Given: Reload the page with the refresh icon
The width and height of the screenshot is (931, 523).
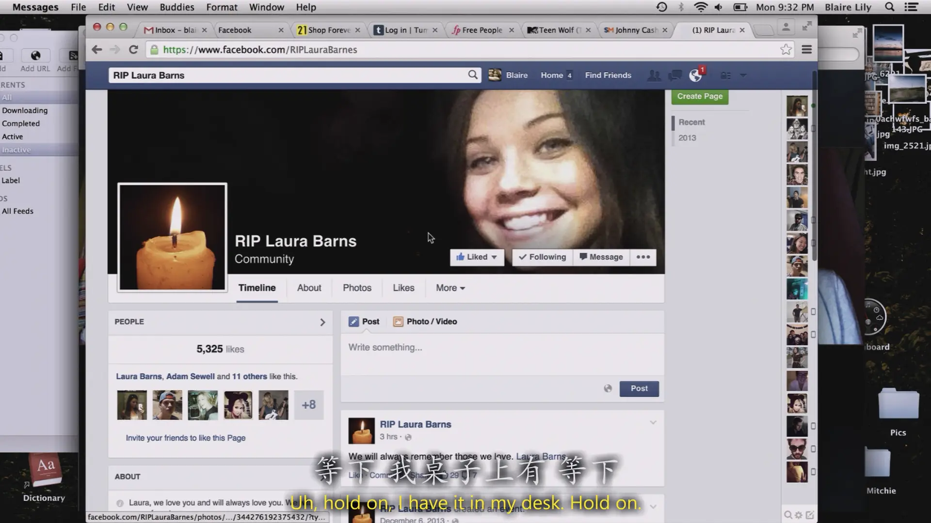Looking at the screenshot, I should coord(133,49).
